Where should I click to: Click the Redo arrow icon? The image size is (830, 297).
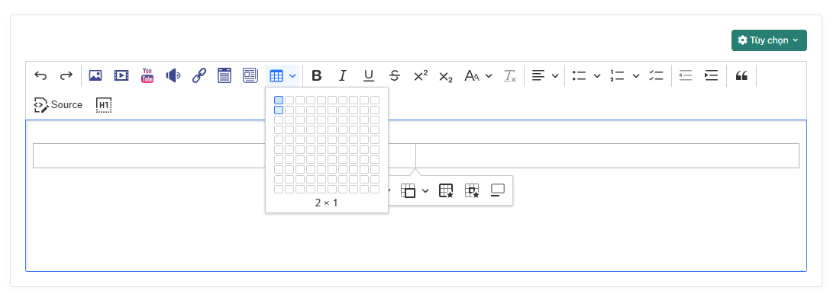tap(66, 75)
